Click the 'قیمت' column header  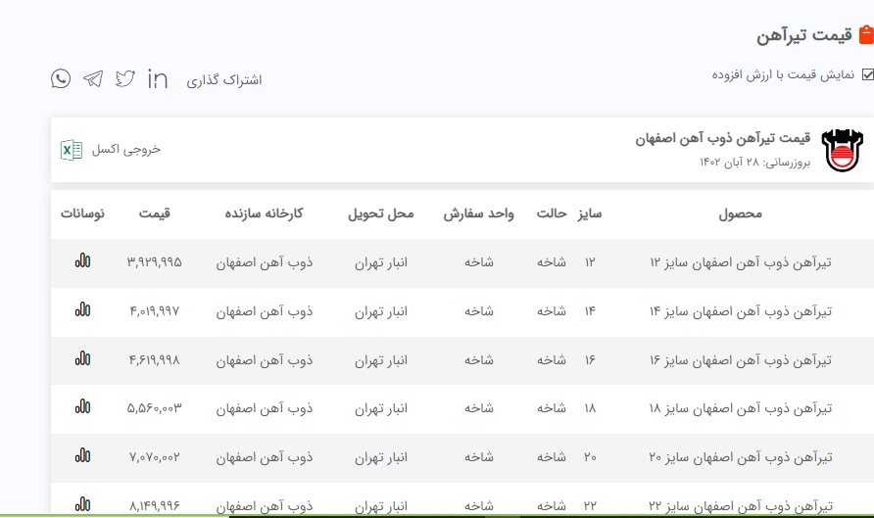tap(154, 213)
